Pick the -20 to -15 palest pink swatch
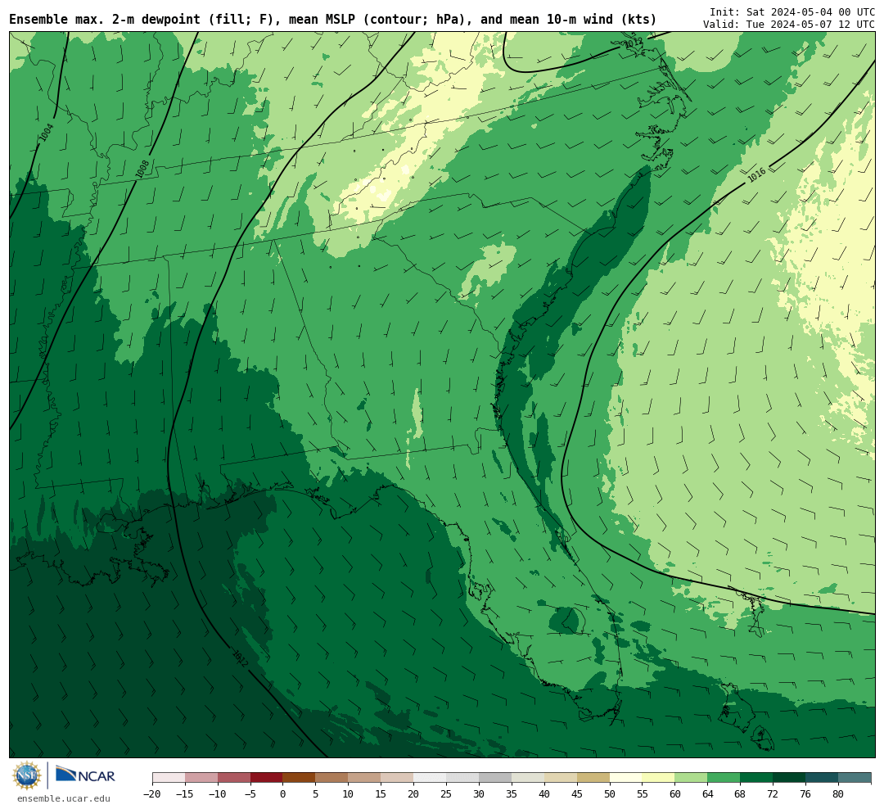The width and height of the screenshot is (884, 809). click(169, 778)
